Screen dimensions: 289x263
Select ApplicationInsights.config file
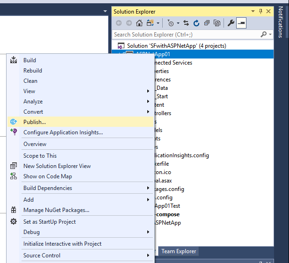[182, 155]
